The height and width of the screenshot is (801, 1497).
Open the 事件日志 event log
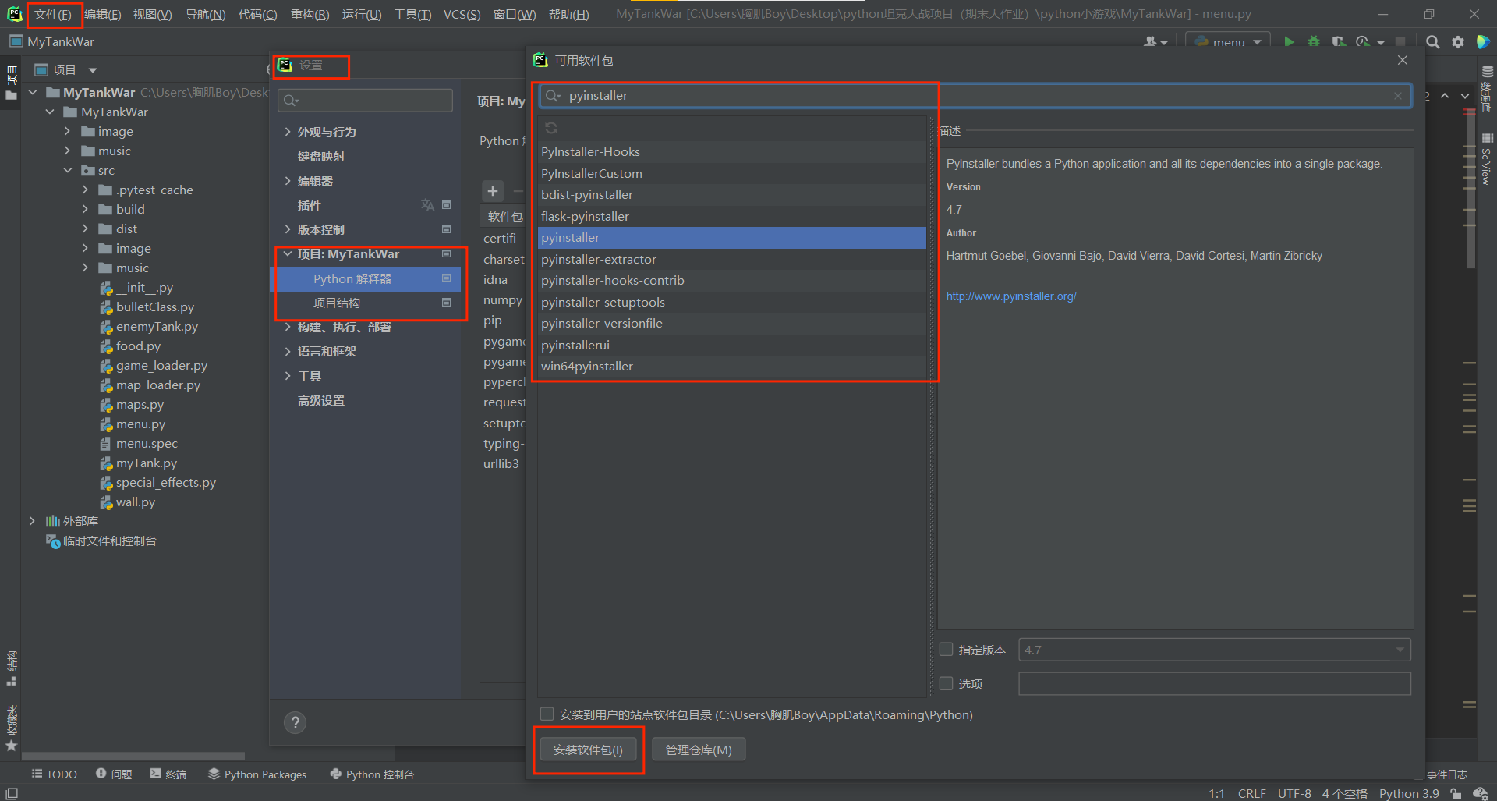(1447, 774)
